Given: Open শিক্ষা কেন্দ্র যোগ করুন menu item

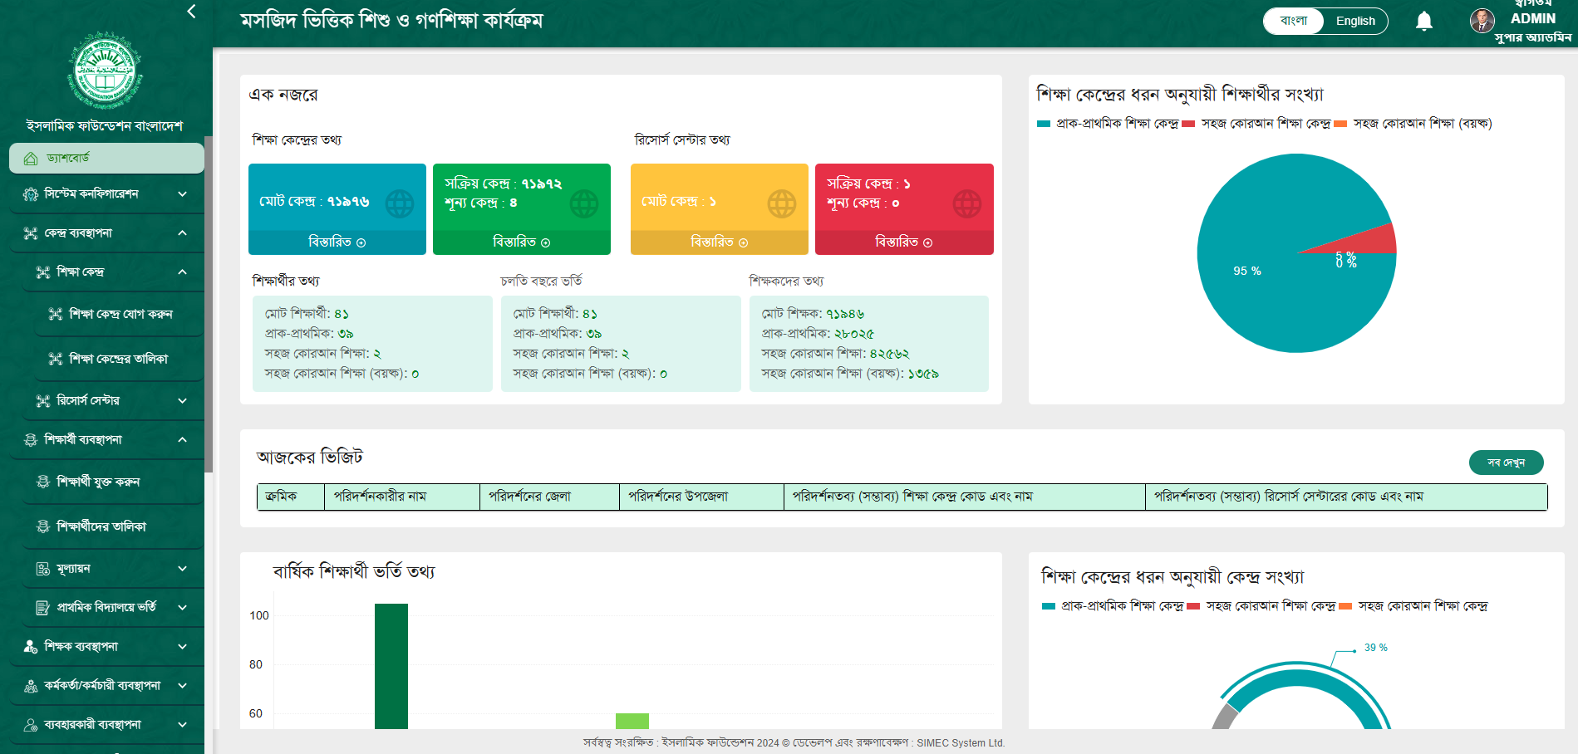Looking at the screenshot, I should 119,314.
